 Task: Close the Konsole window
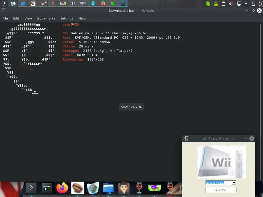(259, 11)
